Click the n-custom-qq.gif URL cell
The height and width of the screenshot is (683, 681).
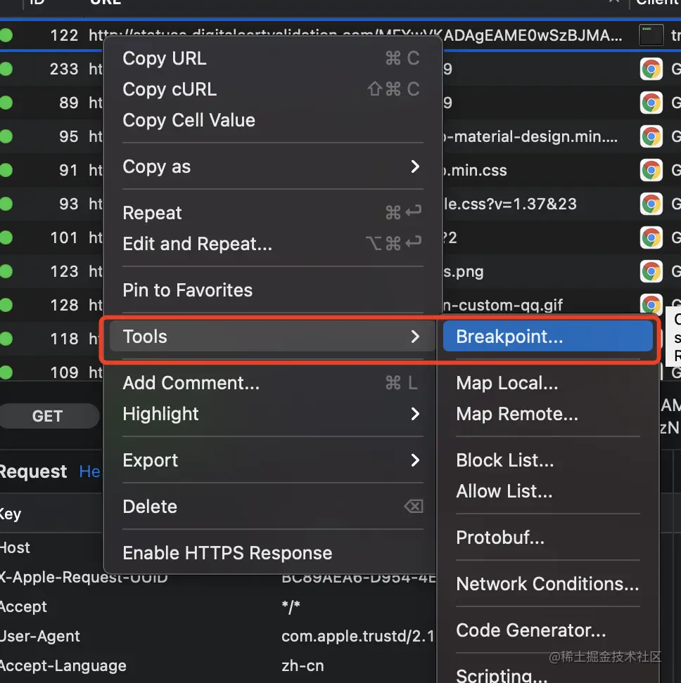[503, 305]
